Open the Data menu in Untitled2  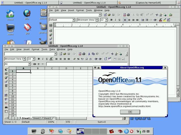tap(52, 49)
